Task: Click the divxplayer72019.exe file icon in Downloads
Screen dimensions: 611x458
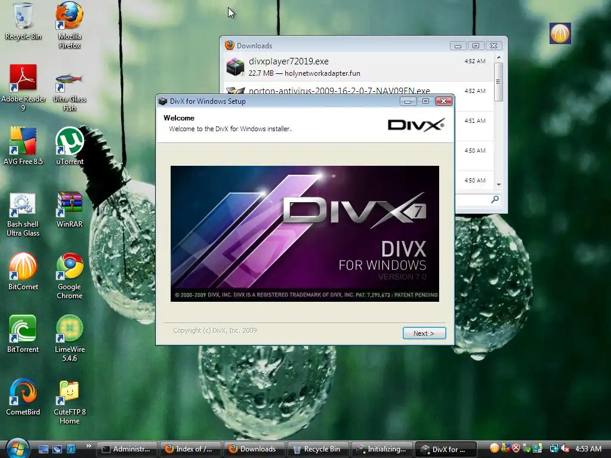Action: click(x=235, y=67)
